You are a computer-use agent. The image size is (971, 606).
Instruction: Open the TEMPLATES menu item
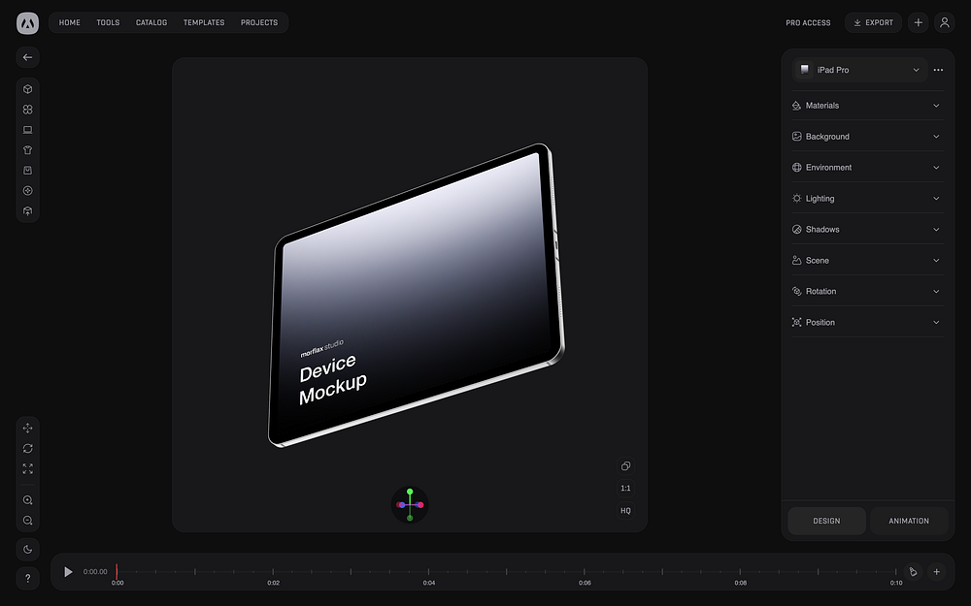tap(204, 22)
